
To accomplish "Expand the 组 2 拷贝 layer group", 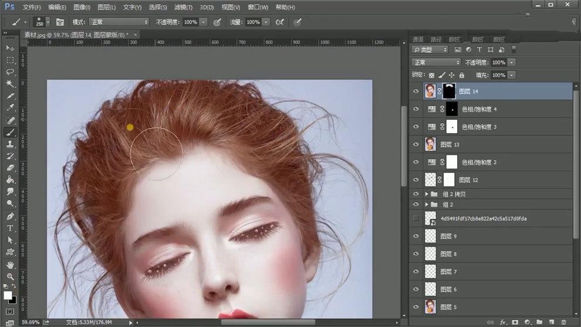I will tap(427, 194).
